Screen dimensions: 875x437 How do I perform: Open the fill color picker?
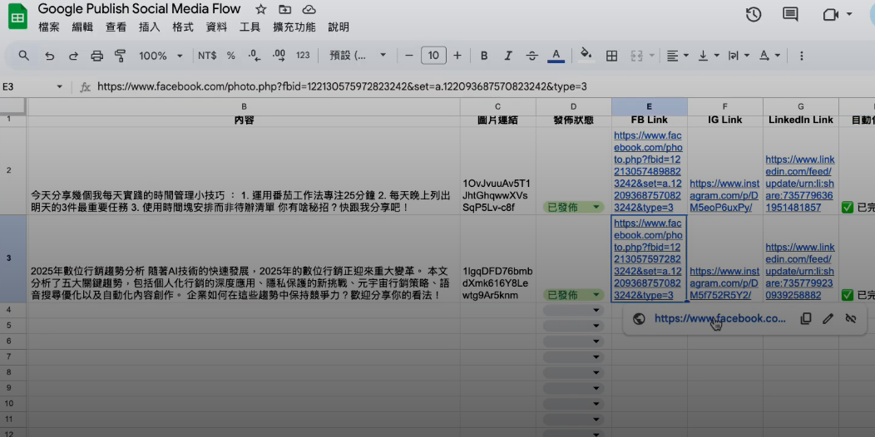pos(586,55)
